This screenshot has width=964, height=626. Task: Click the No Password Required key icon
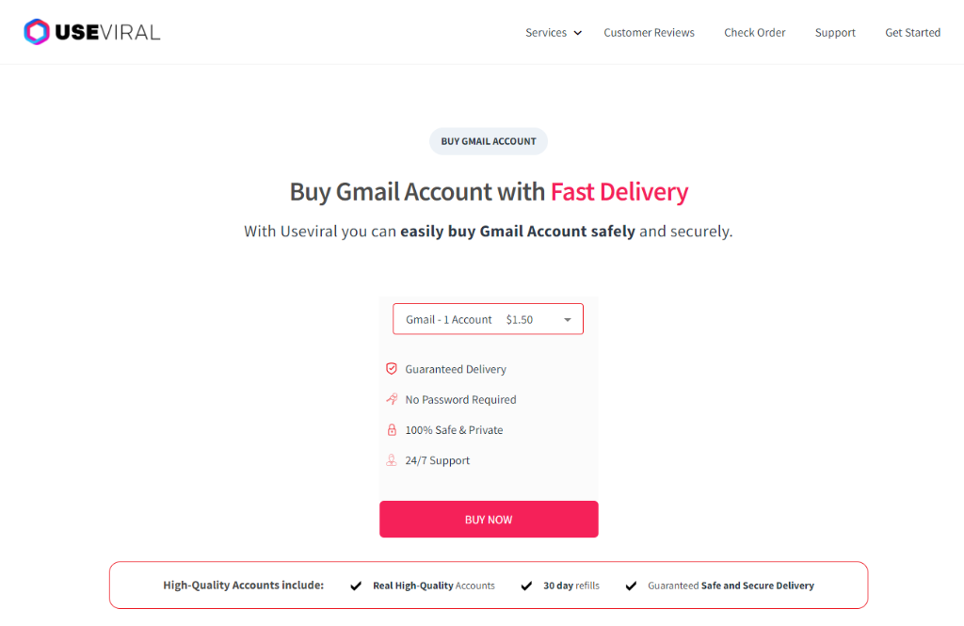click(x=391, y=399)
